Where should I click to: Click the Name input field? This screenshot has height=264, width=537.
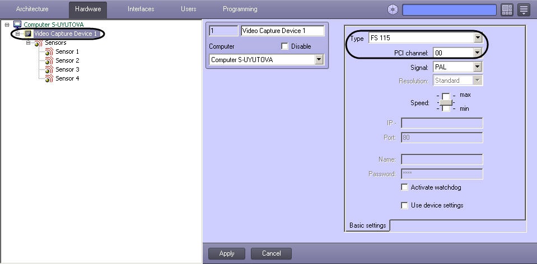tap(442, 159)
